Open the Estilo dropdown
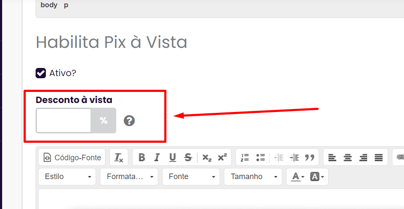The width and height of the screenshot is (404, 209). pyautogui.click(x=67, y=177)
